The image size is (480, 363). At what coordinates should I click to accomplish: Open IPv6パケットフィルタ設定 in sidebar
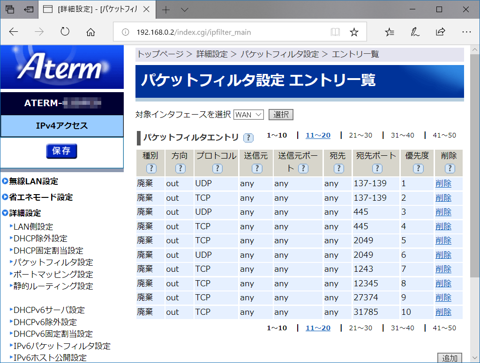(62, 346)
